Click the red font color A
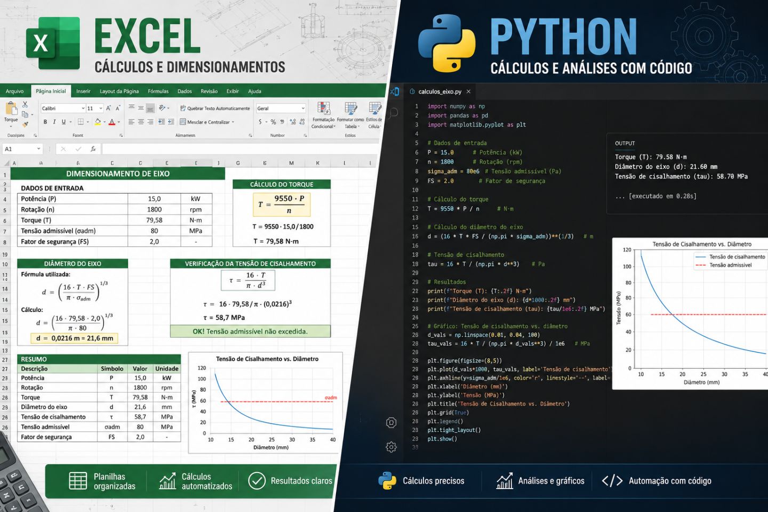The height and width of the screenshot is (512, 768). (x=112, y=122)
